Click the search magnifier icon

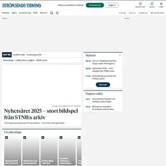[x=57, y=13]
